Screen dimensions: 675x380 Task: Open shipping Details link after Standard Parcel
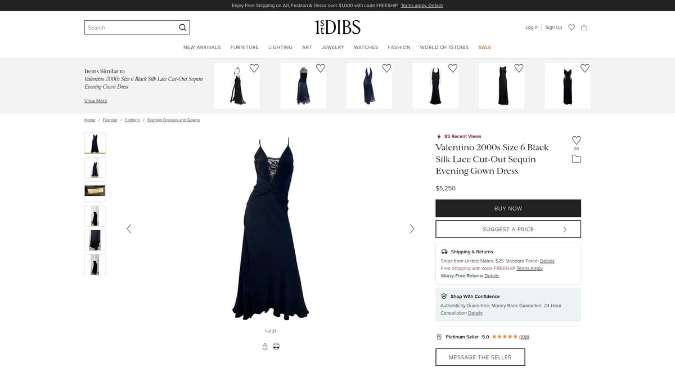point(547,261)
